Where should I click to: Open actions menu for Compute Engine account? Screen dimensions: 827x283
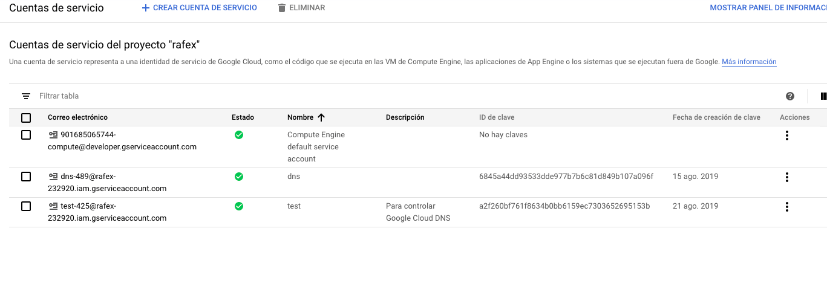coord(786,135)
